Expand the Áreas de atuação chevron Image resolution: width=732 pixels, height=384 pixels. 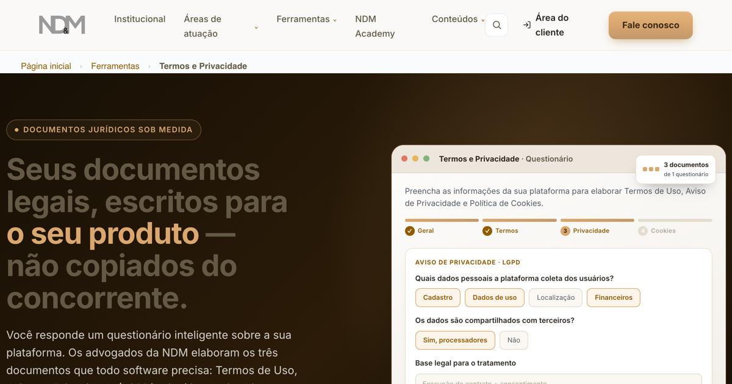click(x=256, y=27)
